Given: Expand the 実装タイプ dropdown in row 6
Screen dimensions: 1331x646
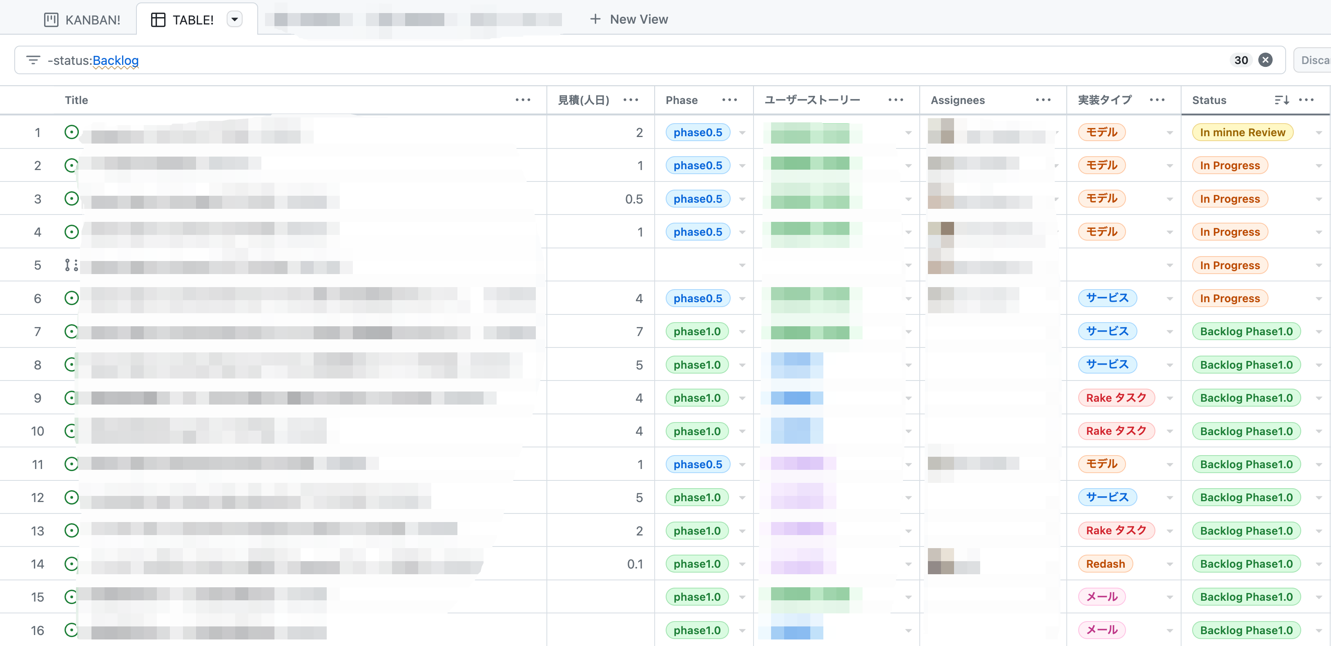Looking at the screenshot, I should coord(1169,299).
